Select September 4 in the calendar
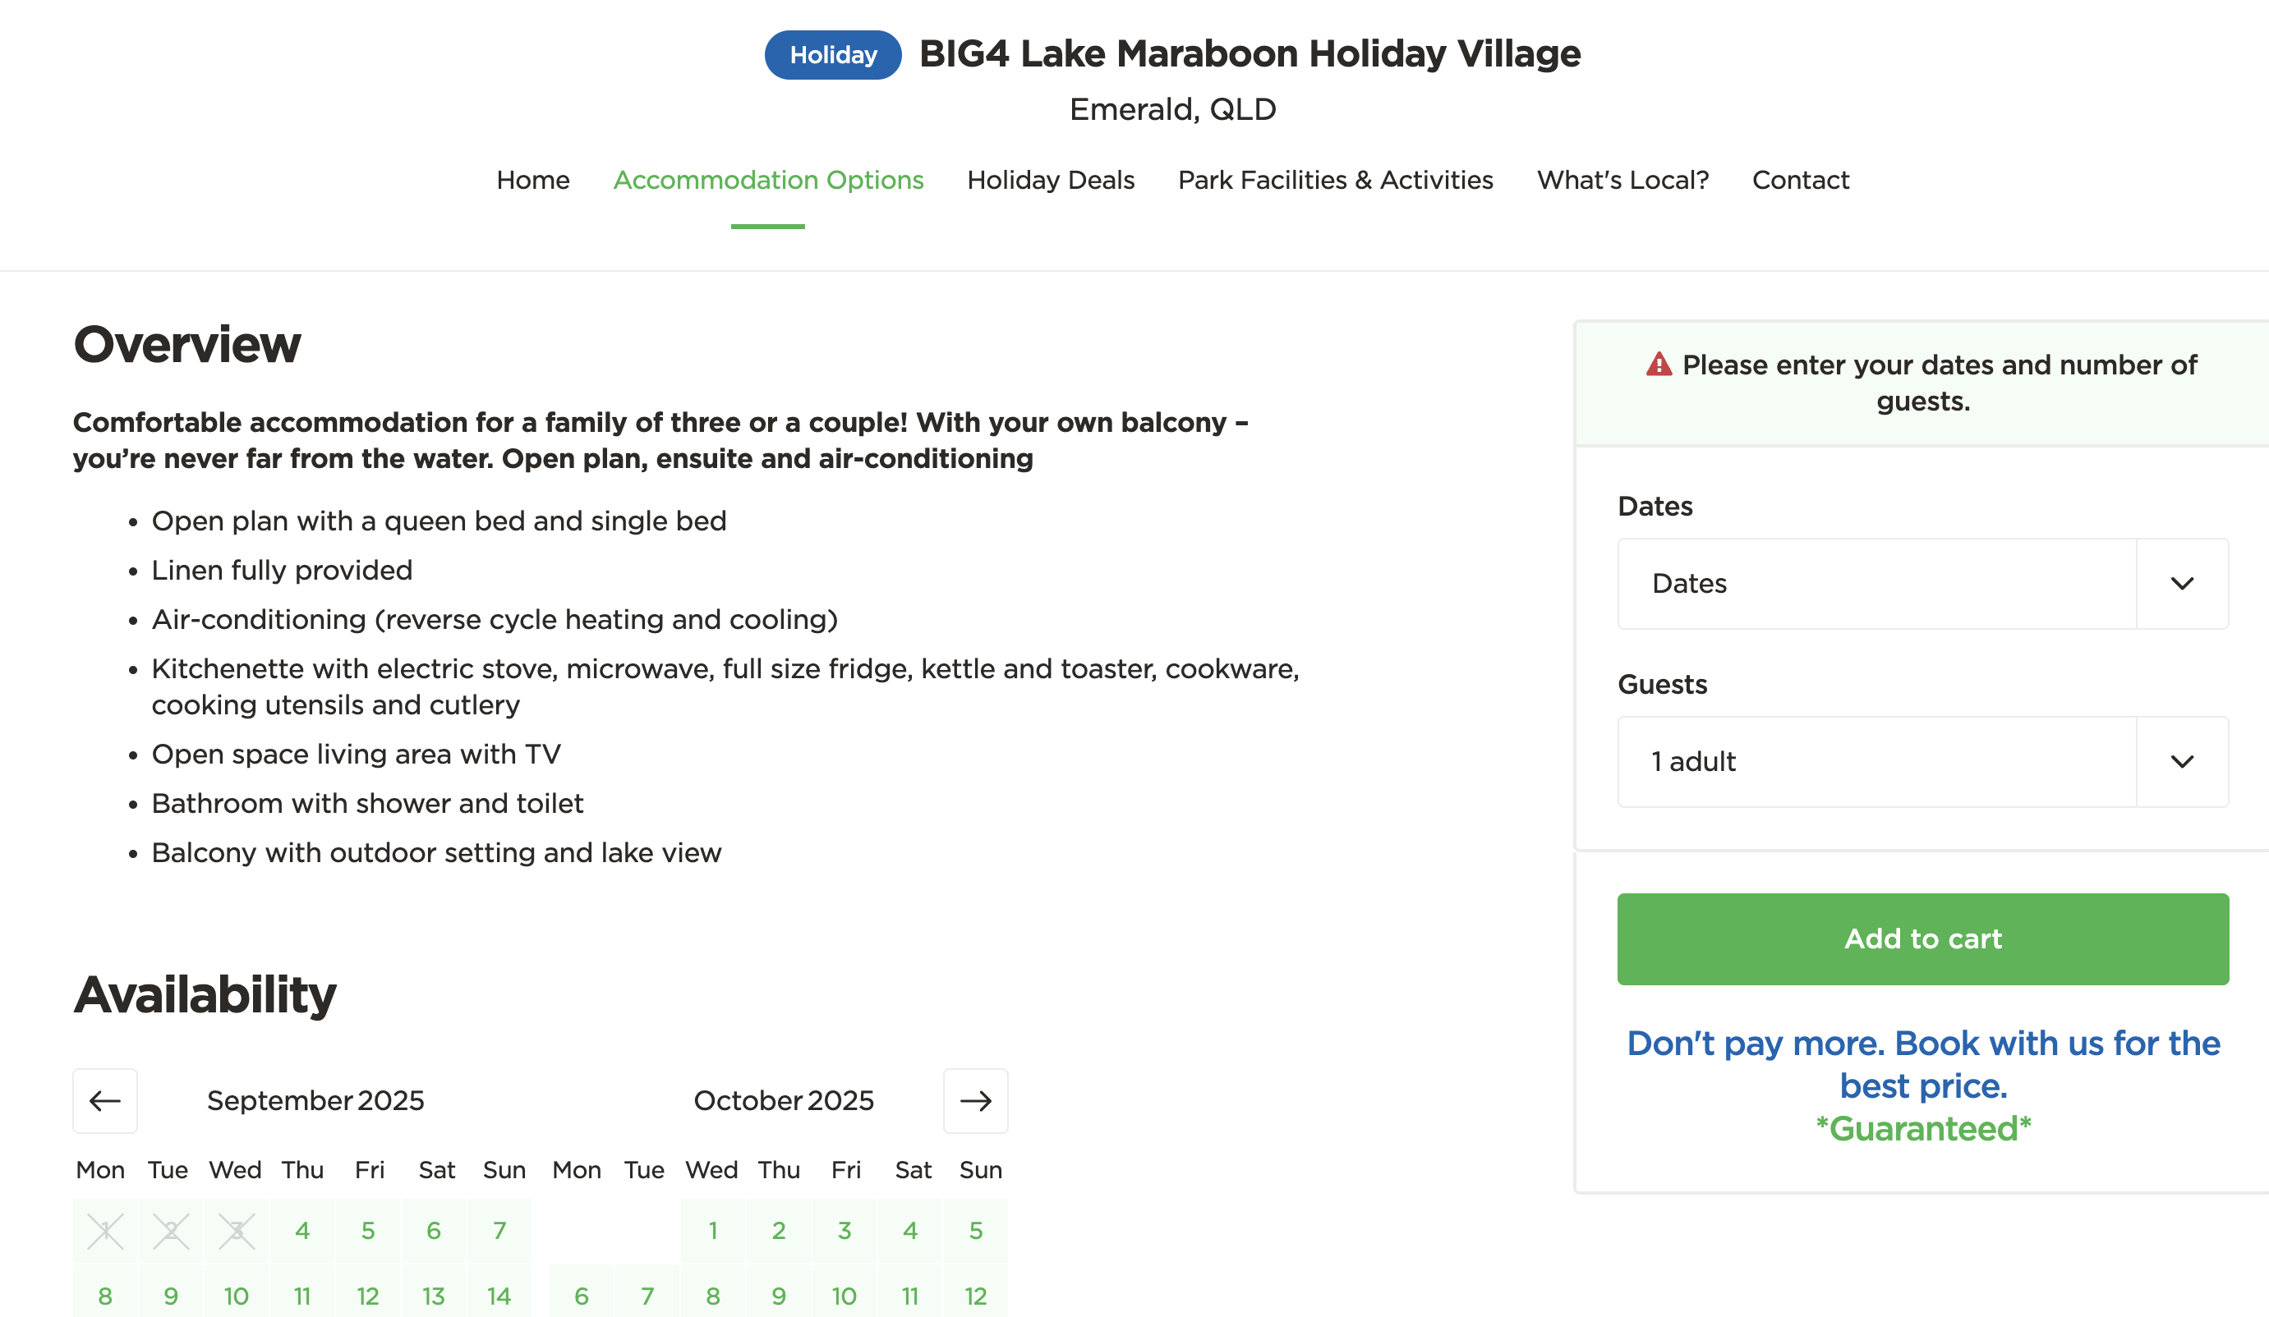The width and height of the screenshot is (2269, 1317). point(302,1231)
